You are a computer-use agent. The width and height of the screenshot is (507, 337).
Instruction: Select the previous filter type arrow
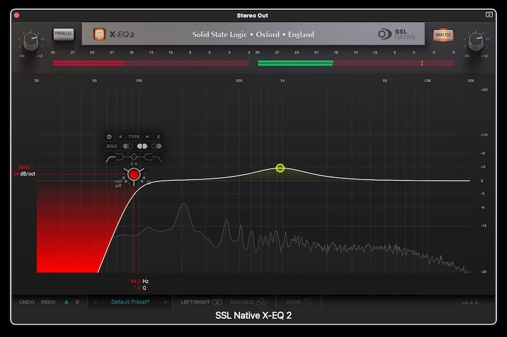(x=120, y=137)
